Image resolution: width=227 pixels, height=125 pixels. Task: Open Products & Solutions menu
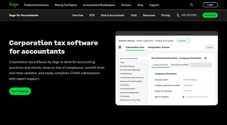[x=36, y=5]
